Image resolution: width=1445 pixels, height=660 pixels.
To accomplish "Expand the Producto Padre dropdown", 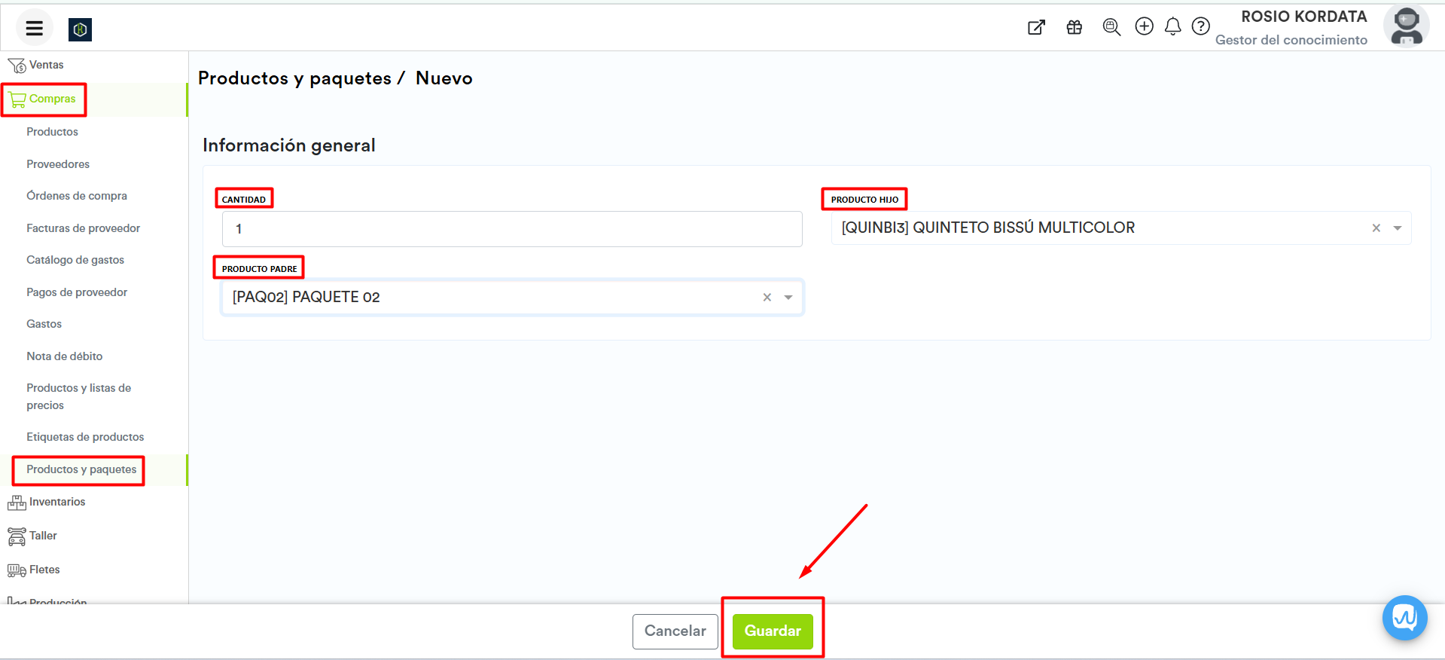I will coord(788,298).
